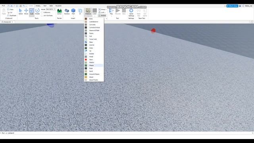Select Corroded Metal material

pyautogui.click(x=94, y=27)
